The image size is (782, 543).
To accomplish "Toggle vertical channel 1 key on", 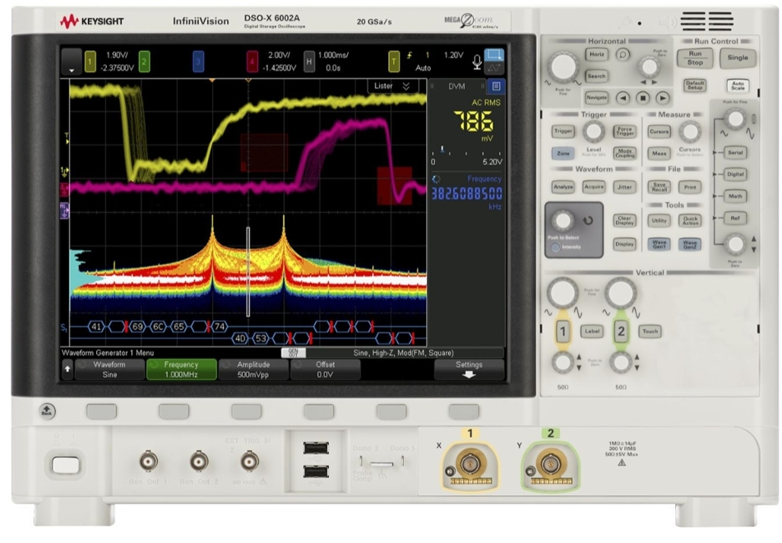I will click(x=563, y=331).
